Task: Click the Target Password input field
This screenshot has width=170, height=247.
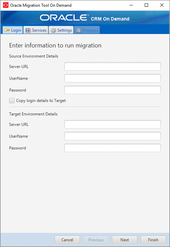Action: click(x=113, y=148)
